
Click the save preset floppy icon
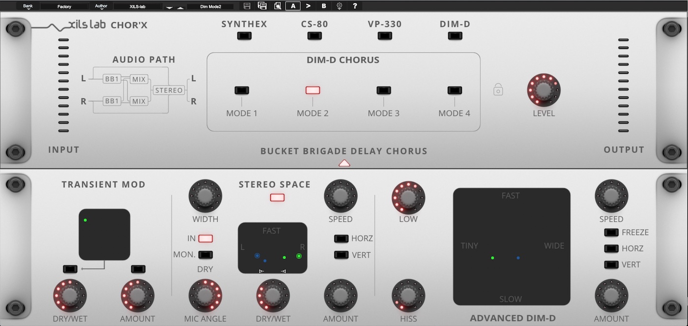point(247,6)
